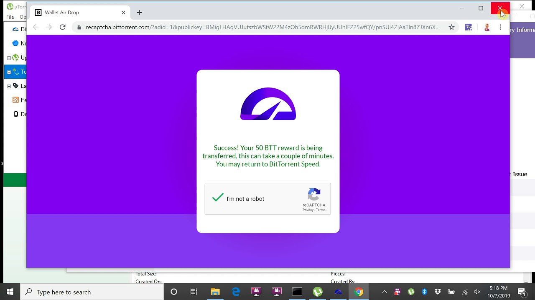Click the battery tray icon
The height and width of the screenshot is (300, 535).
click(451, 292)
